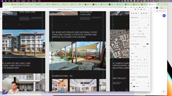This screenshot has height=96, width=172.
Task: Click the Align Bottom icon
Action: click(x=136, y=13)
